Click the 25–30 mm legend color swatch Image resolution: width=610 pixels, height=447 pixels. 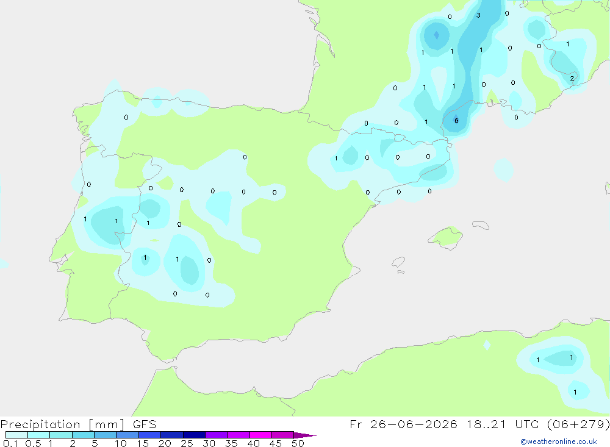[194, 435]
